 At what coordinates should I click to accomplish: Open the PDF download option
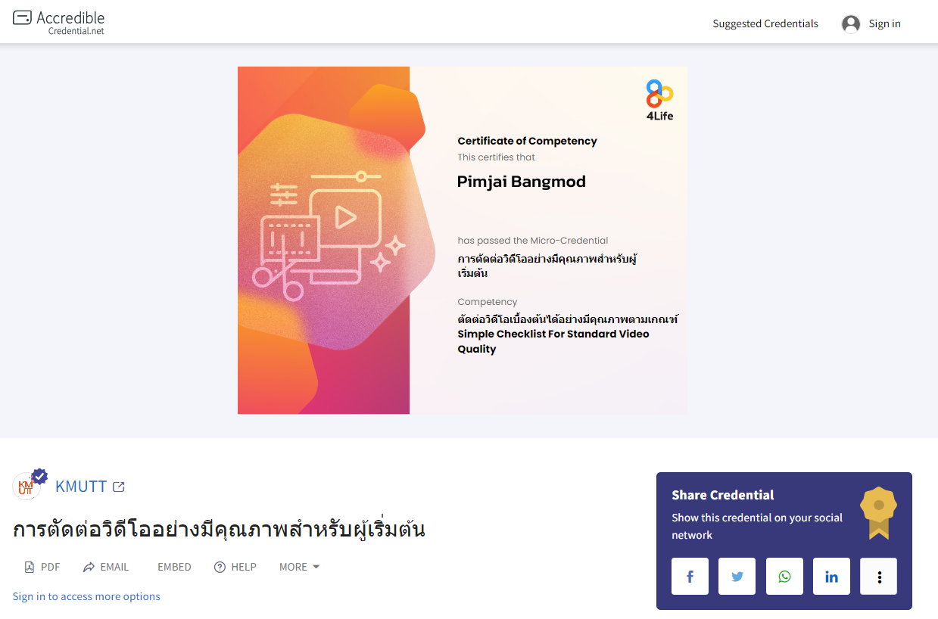tap(42, 566)
